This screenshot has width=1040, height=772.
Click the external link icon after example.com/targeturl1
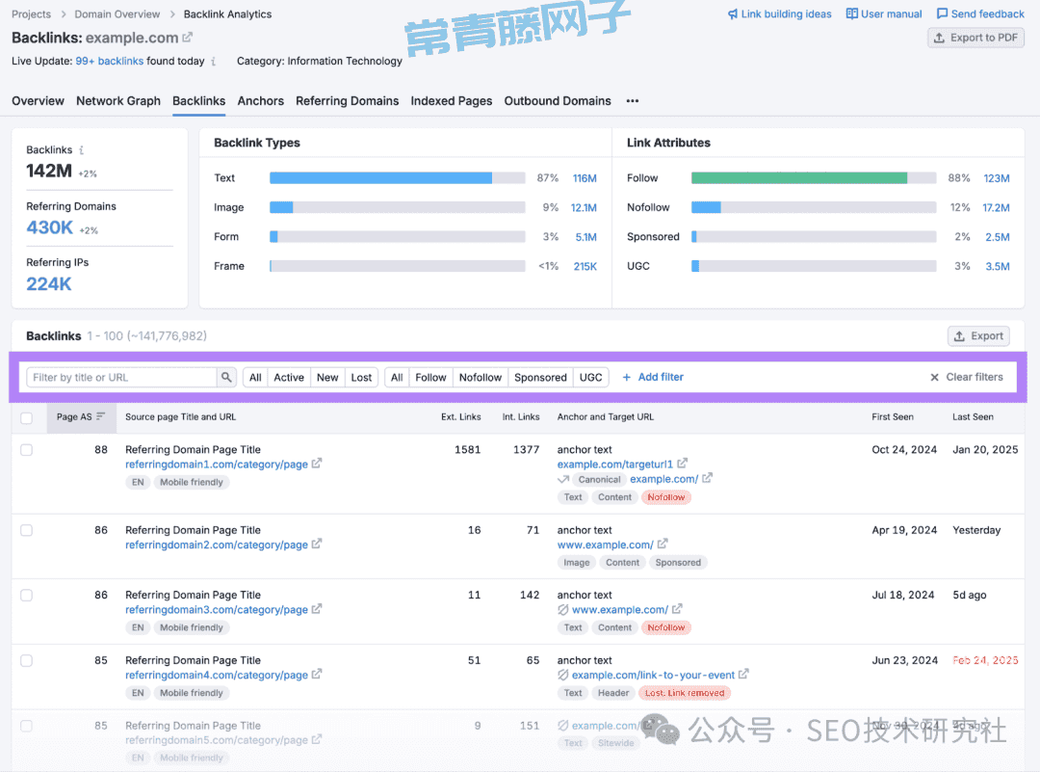[x=682, y=464]
